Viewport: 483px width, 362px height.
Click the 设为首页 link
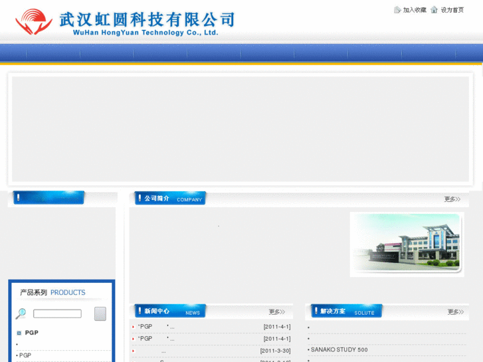[452, 10]
